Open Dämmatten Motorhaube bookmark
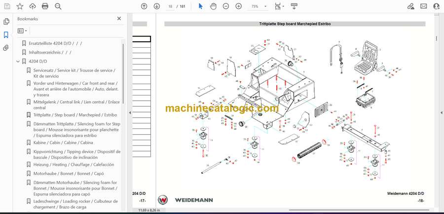444x214 pixels. click(x=75, y=188)
